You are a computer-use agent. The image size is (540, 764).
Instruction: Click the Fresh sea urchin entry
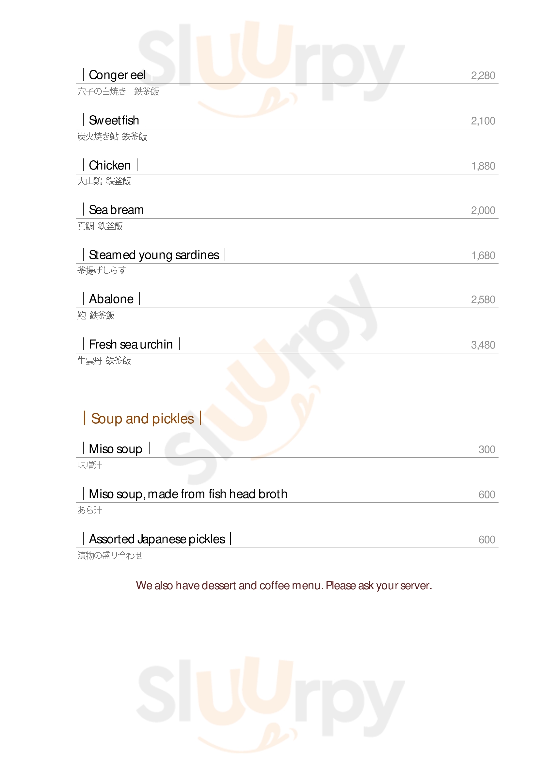click(x=131, y=344)
